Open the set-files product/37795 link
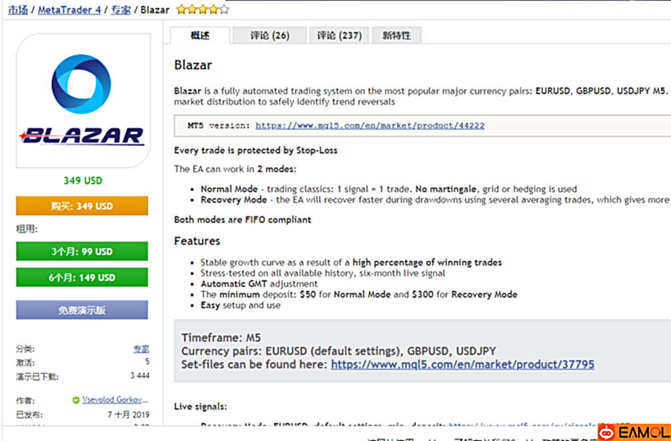The width and height of the screenshot is (671, 441). (462, 364)
